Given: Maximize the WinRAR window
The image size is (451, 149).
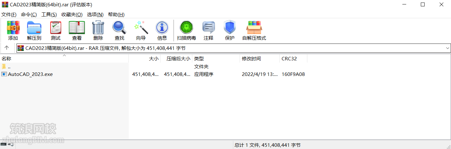Looking at the screenshot, I should (422, 4).
